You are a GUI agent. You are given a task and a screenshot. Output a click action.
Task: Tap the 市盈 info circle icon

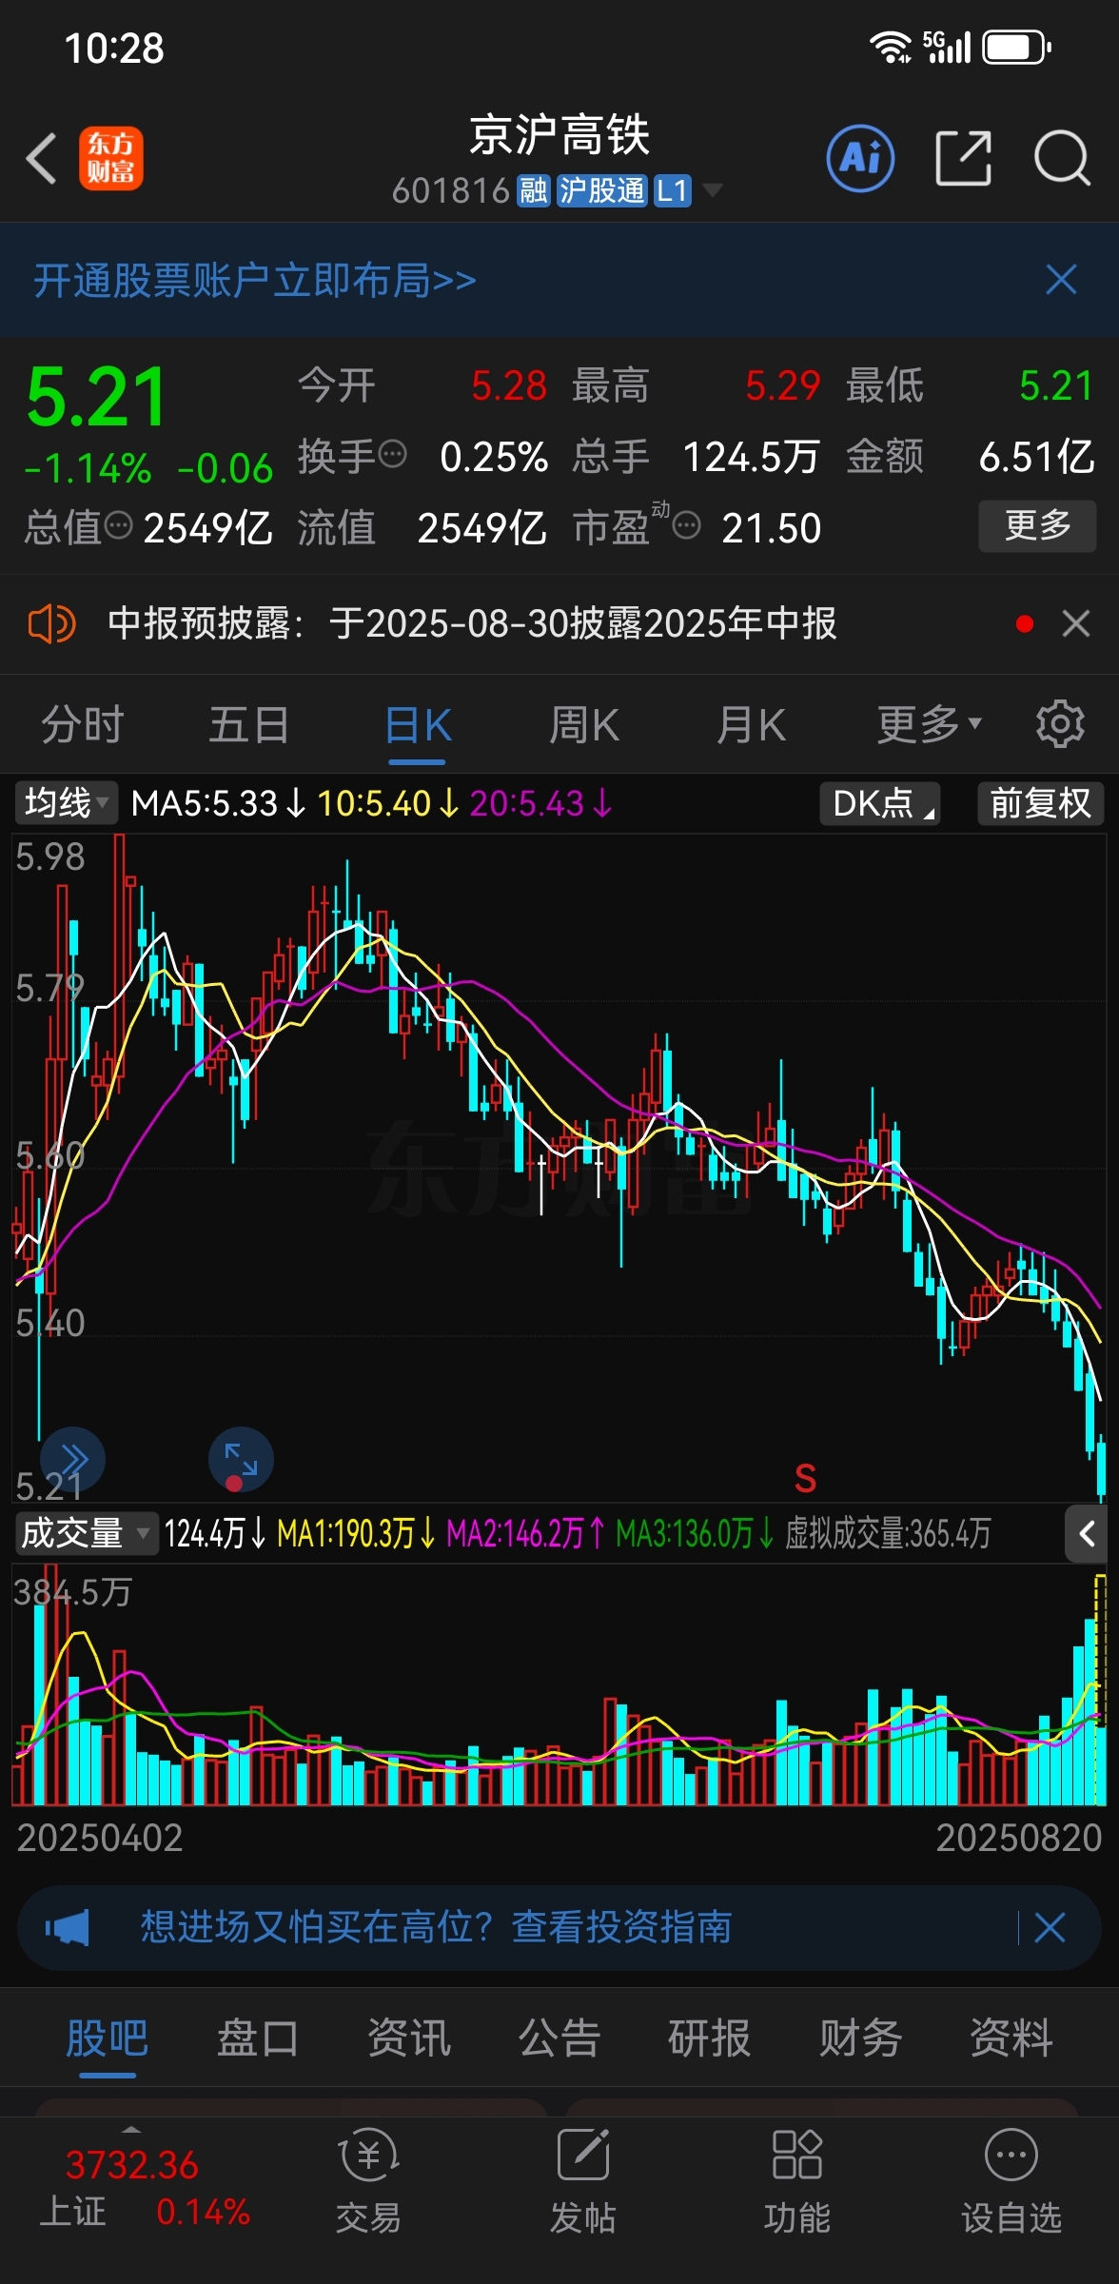pos(687,525)
